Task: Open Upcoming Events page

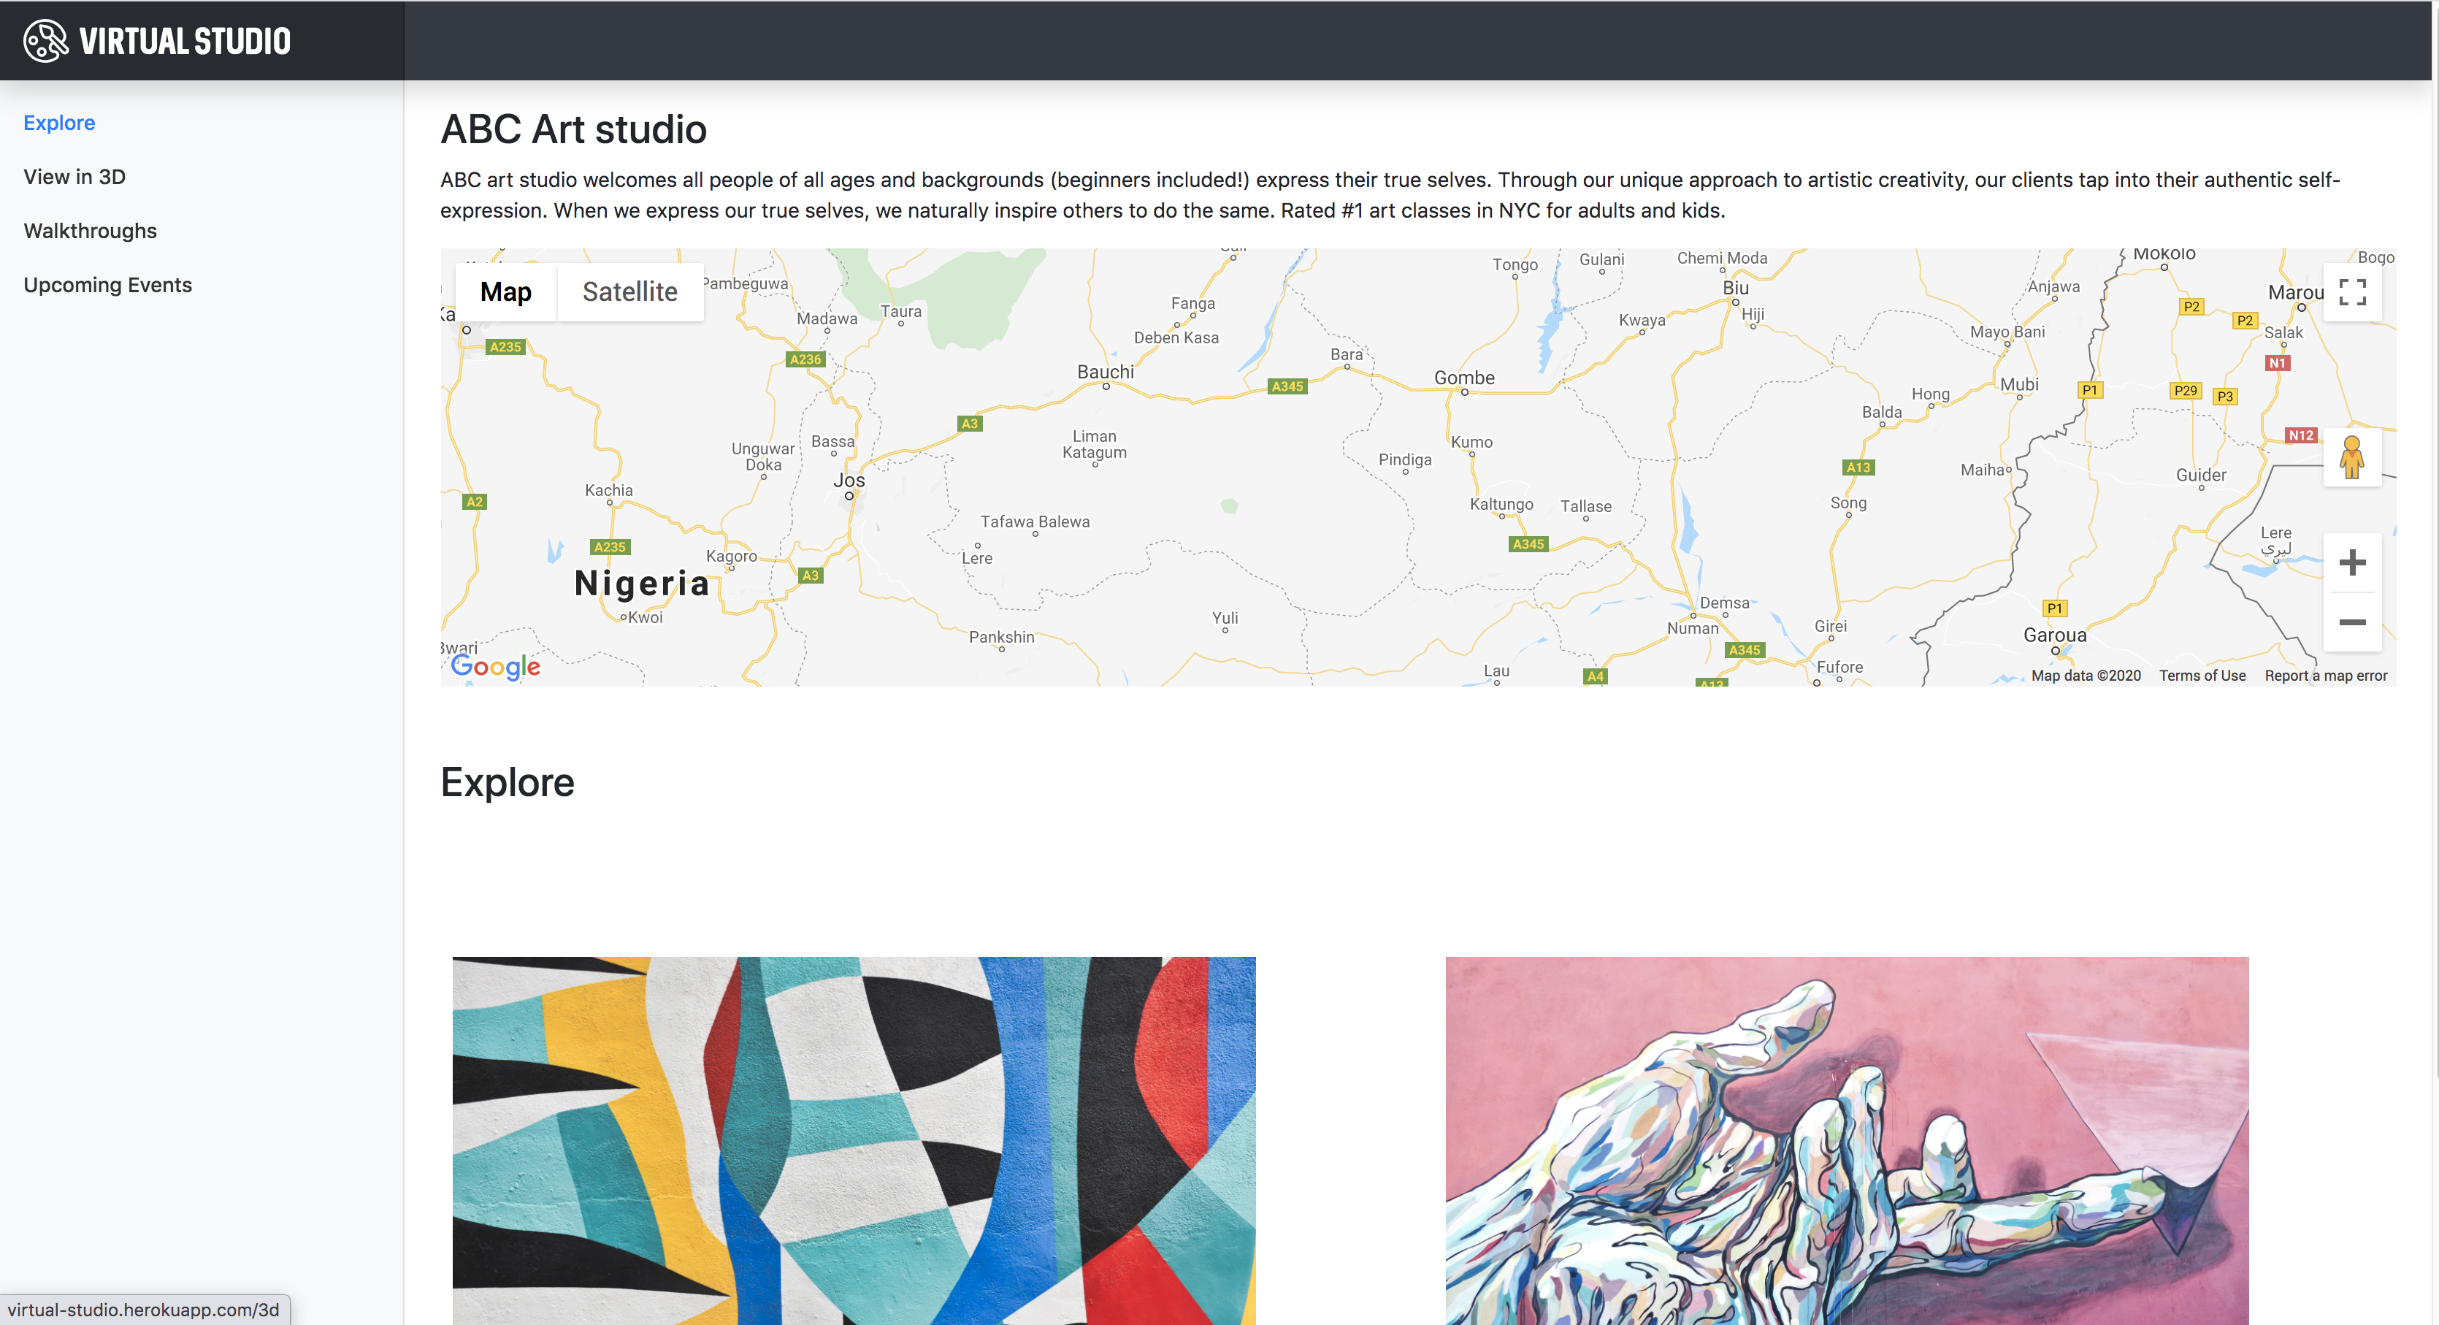Action: tap(108, 285)
